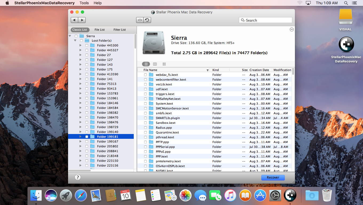
Task: Open Calendar app in dock
Action: [x=126, y=196]
